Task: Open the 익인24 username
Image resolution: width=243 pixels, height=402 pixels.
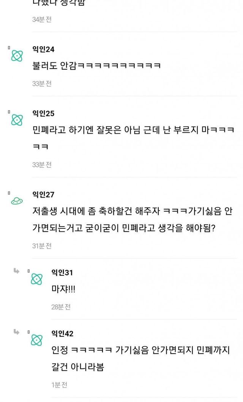Action: click(43, 49)
